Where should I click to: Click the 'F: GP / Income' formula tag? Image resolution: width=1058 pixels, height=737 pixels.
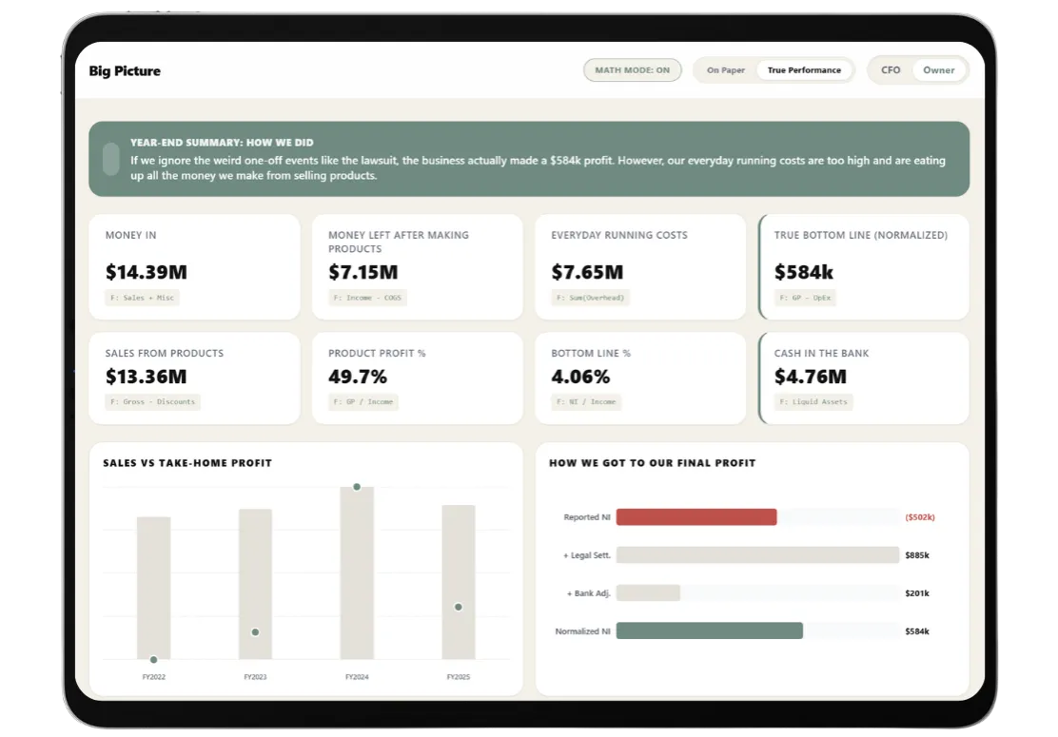point(363,402)
